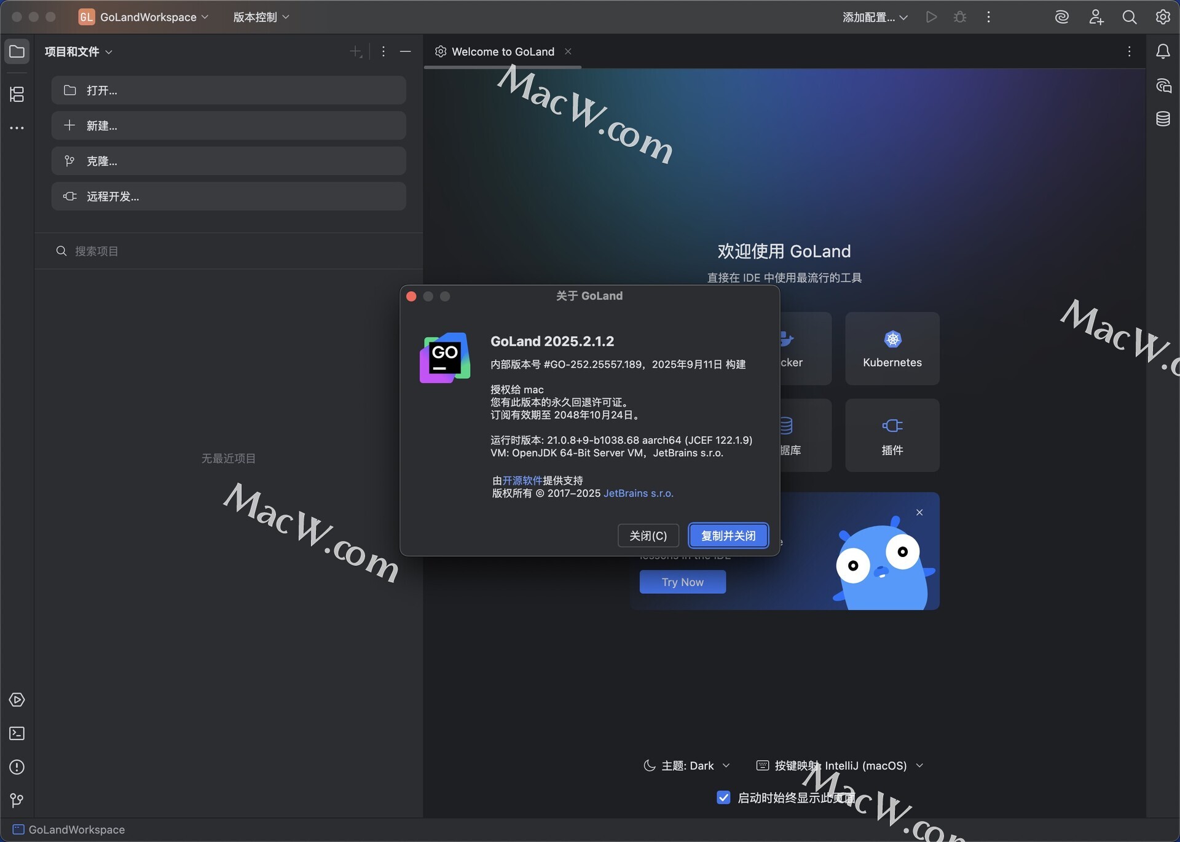Open project panel options menu
The width and height of the screenshot is (1180, 842).
[x=383, y=52]
